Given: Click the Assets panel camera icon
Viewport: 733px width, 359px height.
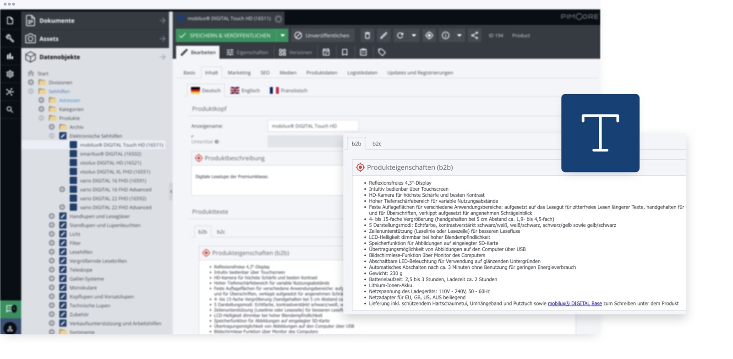Looking at the screenshot, I should (x=31, y=38).
